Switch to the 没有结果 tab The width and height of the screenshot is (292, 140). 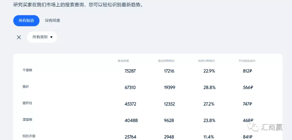52,21
